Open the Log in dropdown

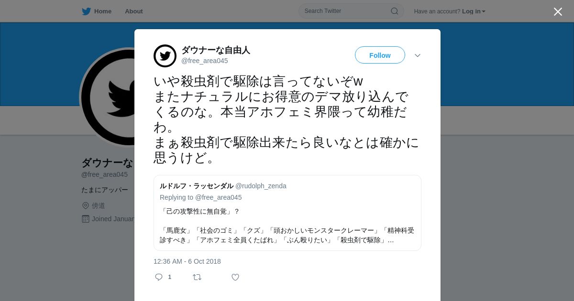tap(474, 11)
